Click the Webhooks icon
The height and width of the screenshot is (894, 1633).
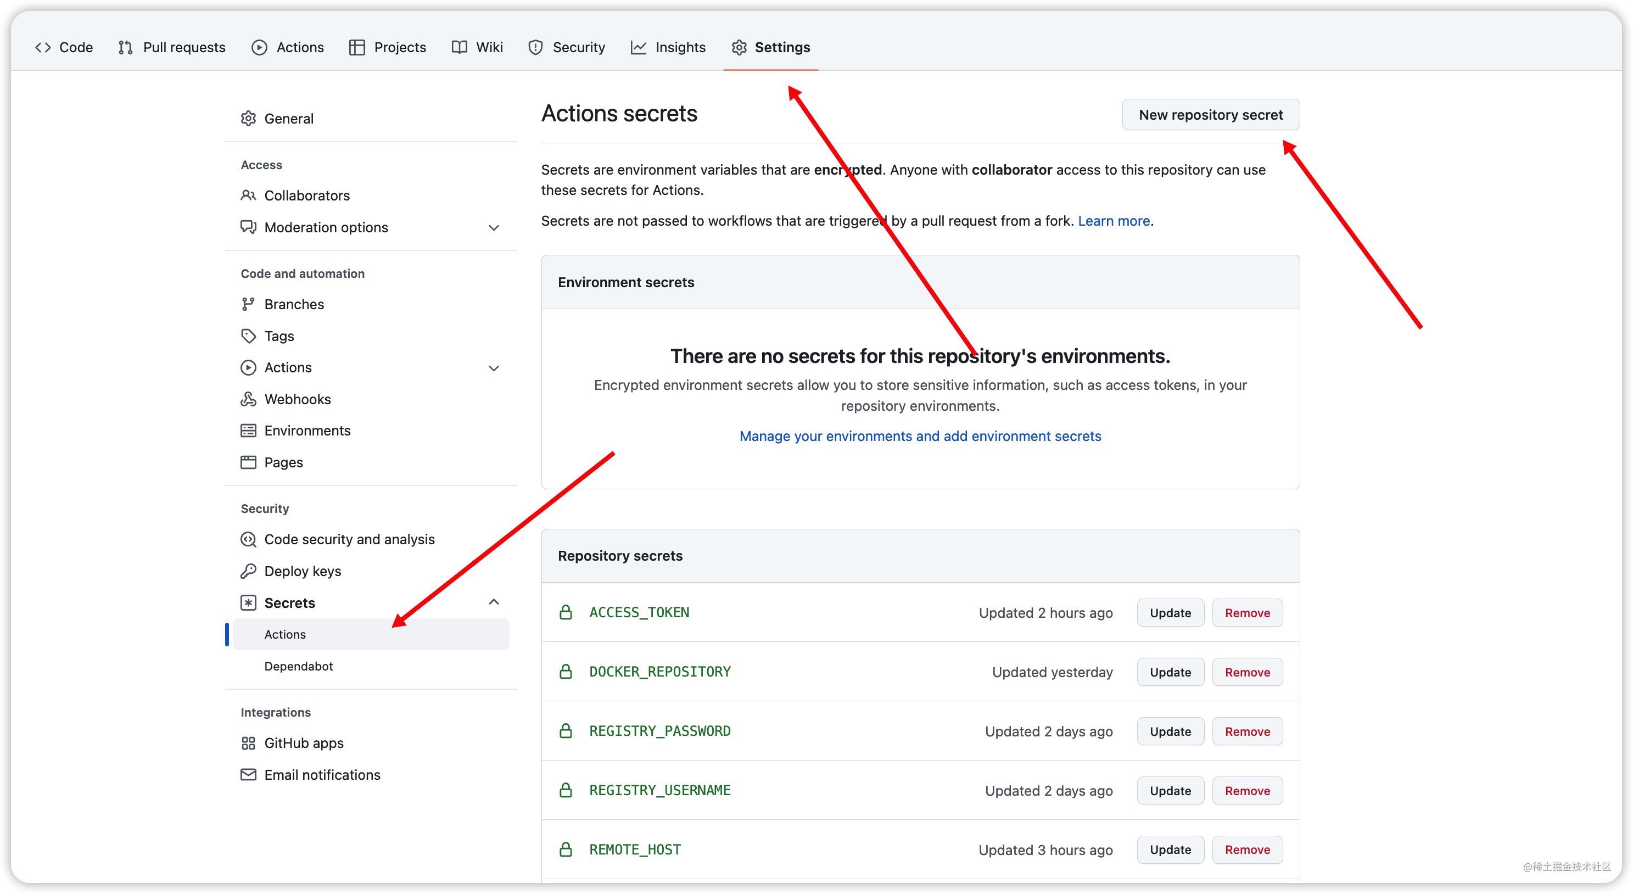249,399
